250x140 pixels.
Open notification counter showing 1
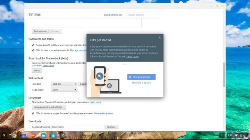pos(222,136)
